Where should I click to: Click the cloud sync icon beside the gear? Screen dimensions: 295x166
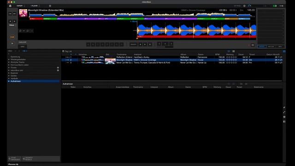[x=249, y=6]
